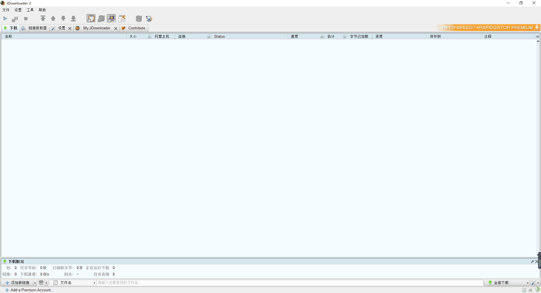Expand the 添加新链接 dropdown arrow
This screenshot has width=541, height=293.
point(35,283)
